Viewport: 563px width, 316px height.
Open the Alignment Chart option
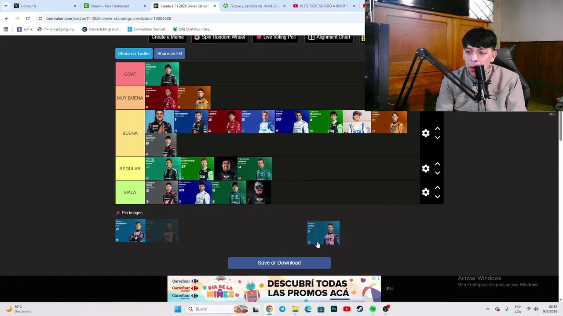(329, 38)
